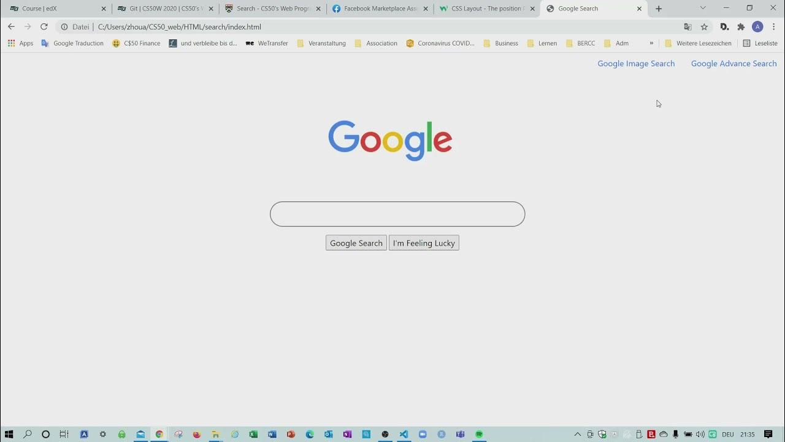785x442 pixels.
Task: Open Windows search from the taskbar
Action: tap(27, 434)
